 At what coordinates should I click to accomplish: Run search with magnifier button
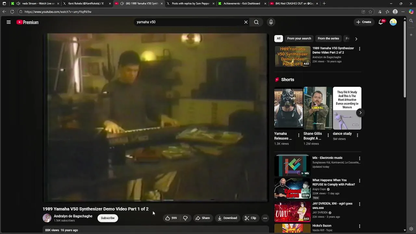256,22
